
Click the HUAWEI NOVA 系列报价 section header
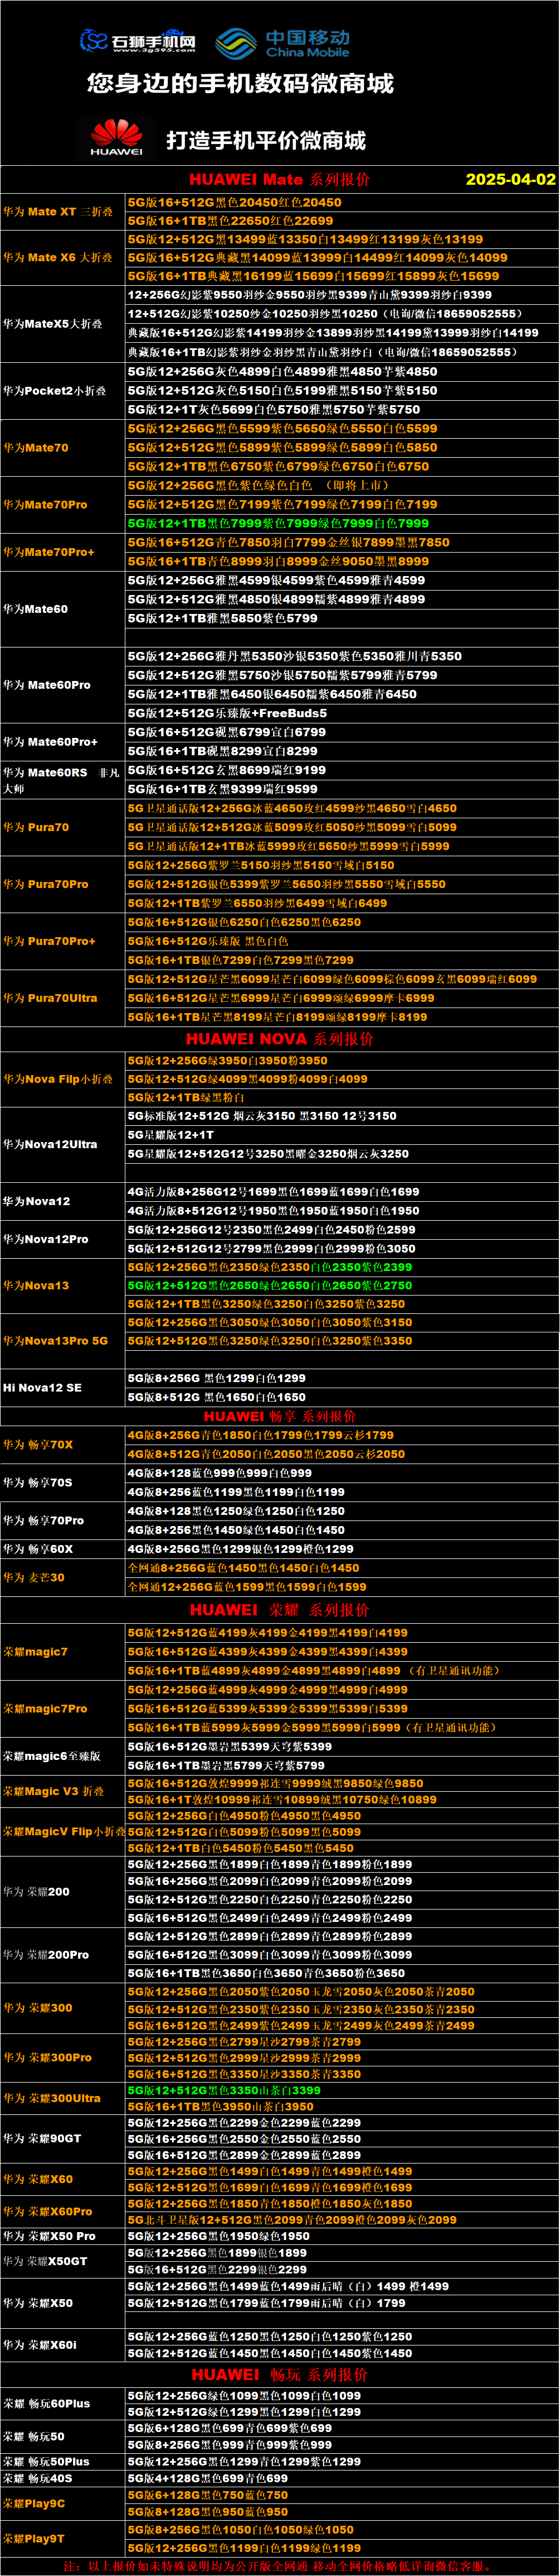tap(280, 1038)
